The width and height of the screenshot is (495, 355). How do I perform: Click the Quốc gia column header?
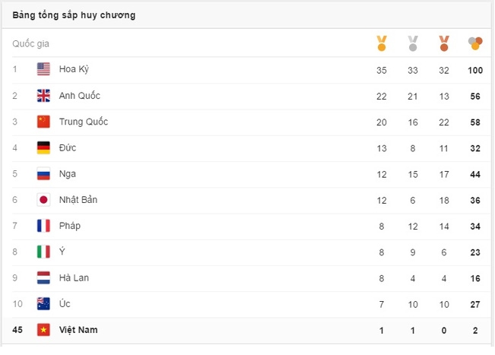[31, 44]
